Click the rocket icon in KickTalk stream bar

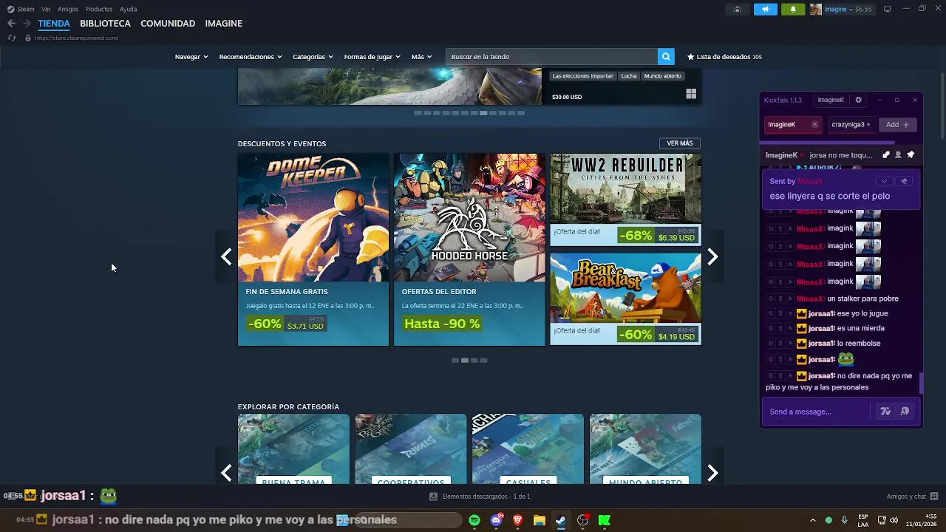click(886, 155)
